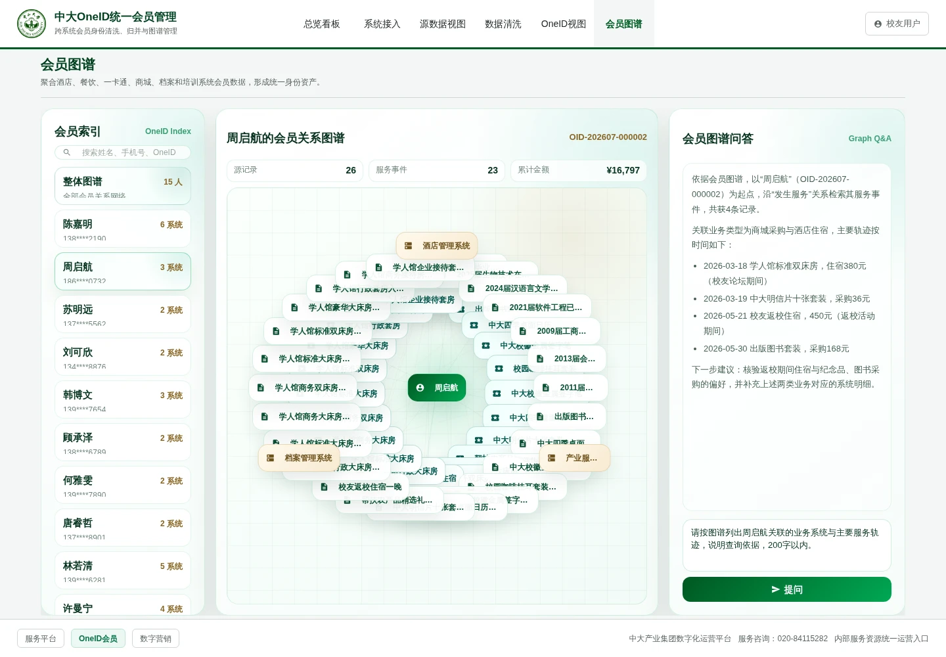Click the user avatar icon beside 校友用户
Image resolution: width=946 pixels, height=657 pixels.
point(878,24)
